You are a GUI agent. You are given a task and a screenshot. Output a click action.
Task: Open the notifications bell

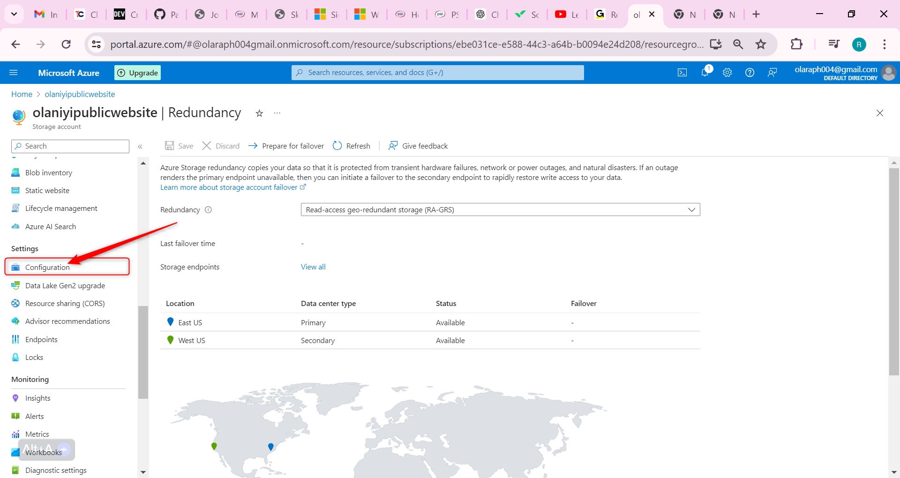705,73
